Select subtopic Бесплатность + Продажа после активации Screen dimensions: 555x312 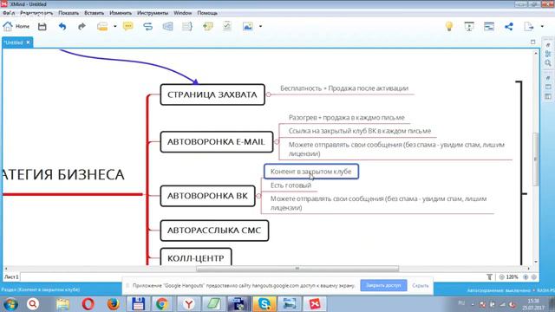344,88
